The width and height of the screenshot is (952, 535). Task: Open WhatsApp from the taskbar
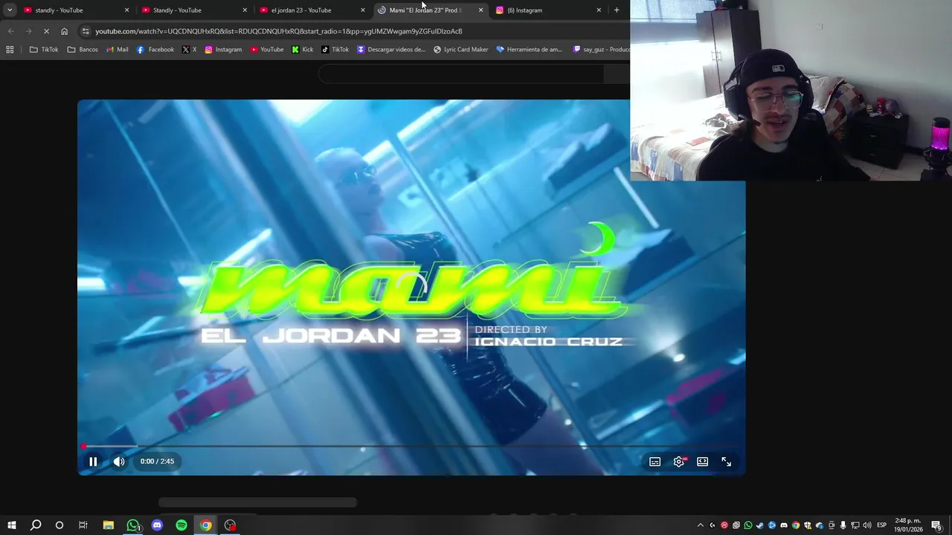[x=133, y=525]
